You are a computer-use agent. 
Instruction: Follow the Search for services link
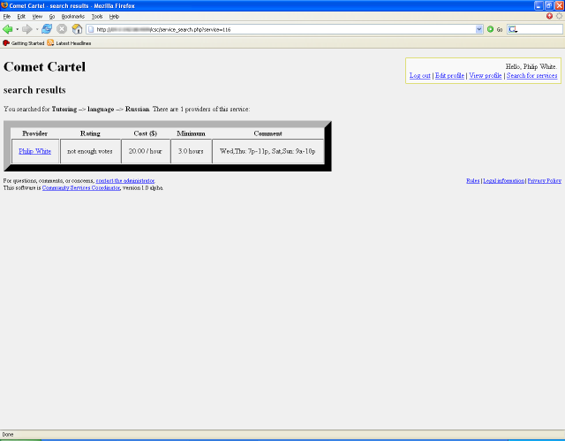coord(531,75)
